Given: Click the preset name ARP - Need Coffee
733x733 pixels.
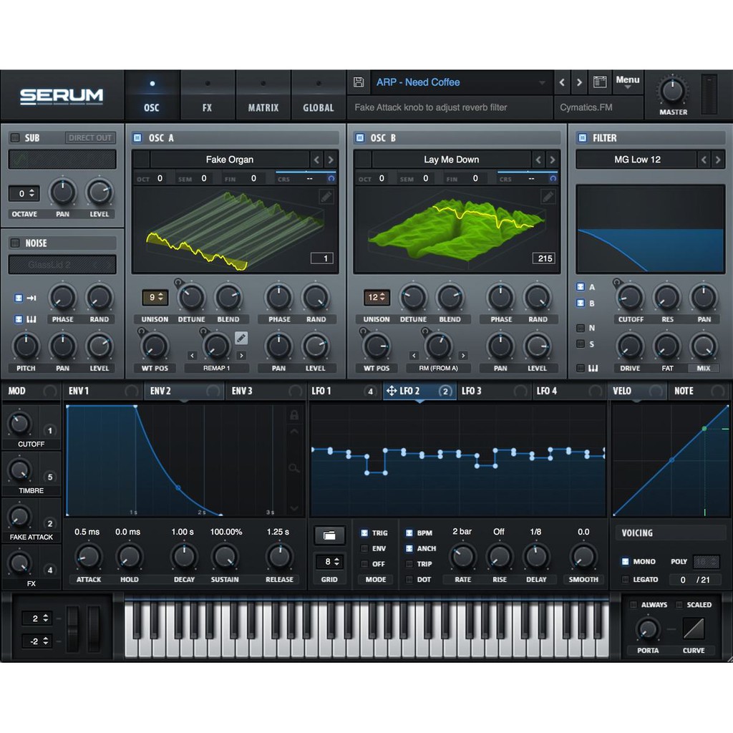Looking at the screenshot, I should pyautogui.click(x=418, y=82).
